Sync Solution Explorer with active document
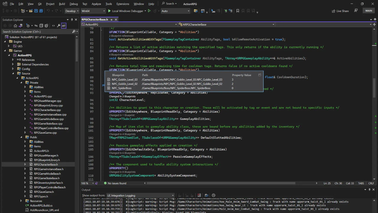378x213 pixels. click(36, 25)
